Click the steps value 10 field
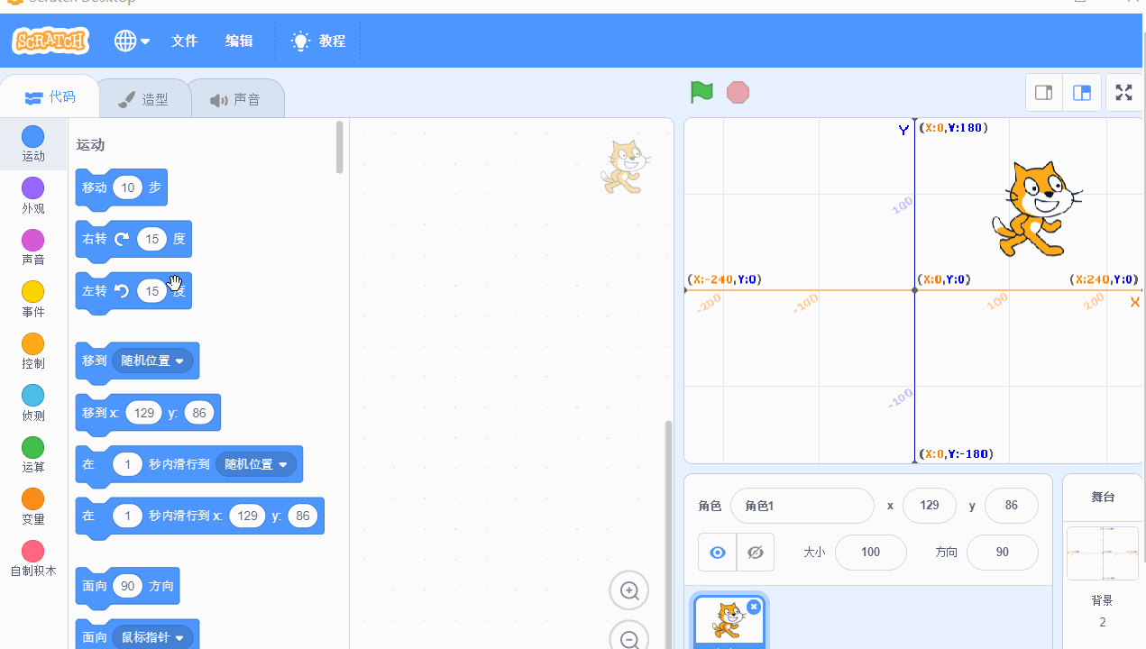This screenshot has height=649, width=1146. [128, 187]
